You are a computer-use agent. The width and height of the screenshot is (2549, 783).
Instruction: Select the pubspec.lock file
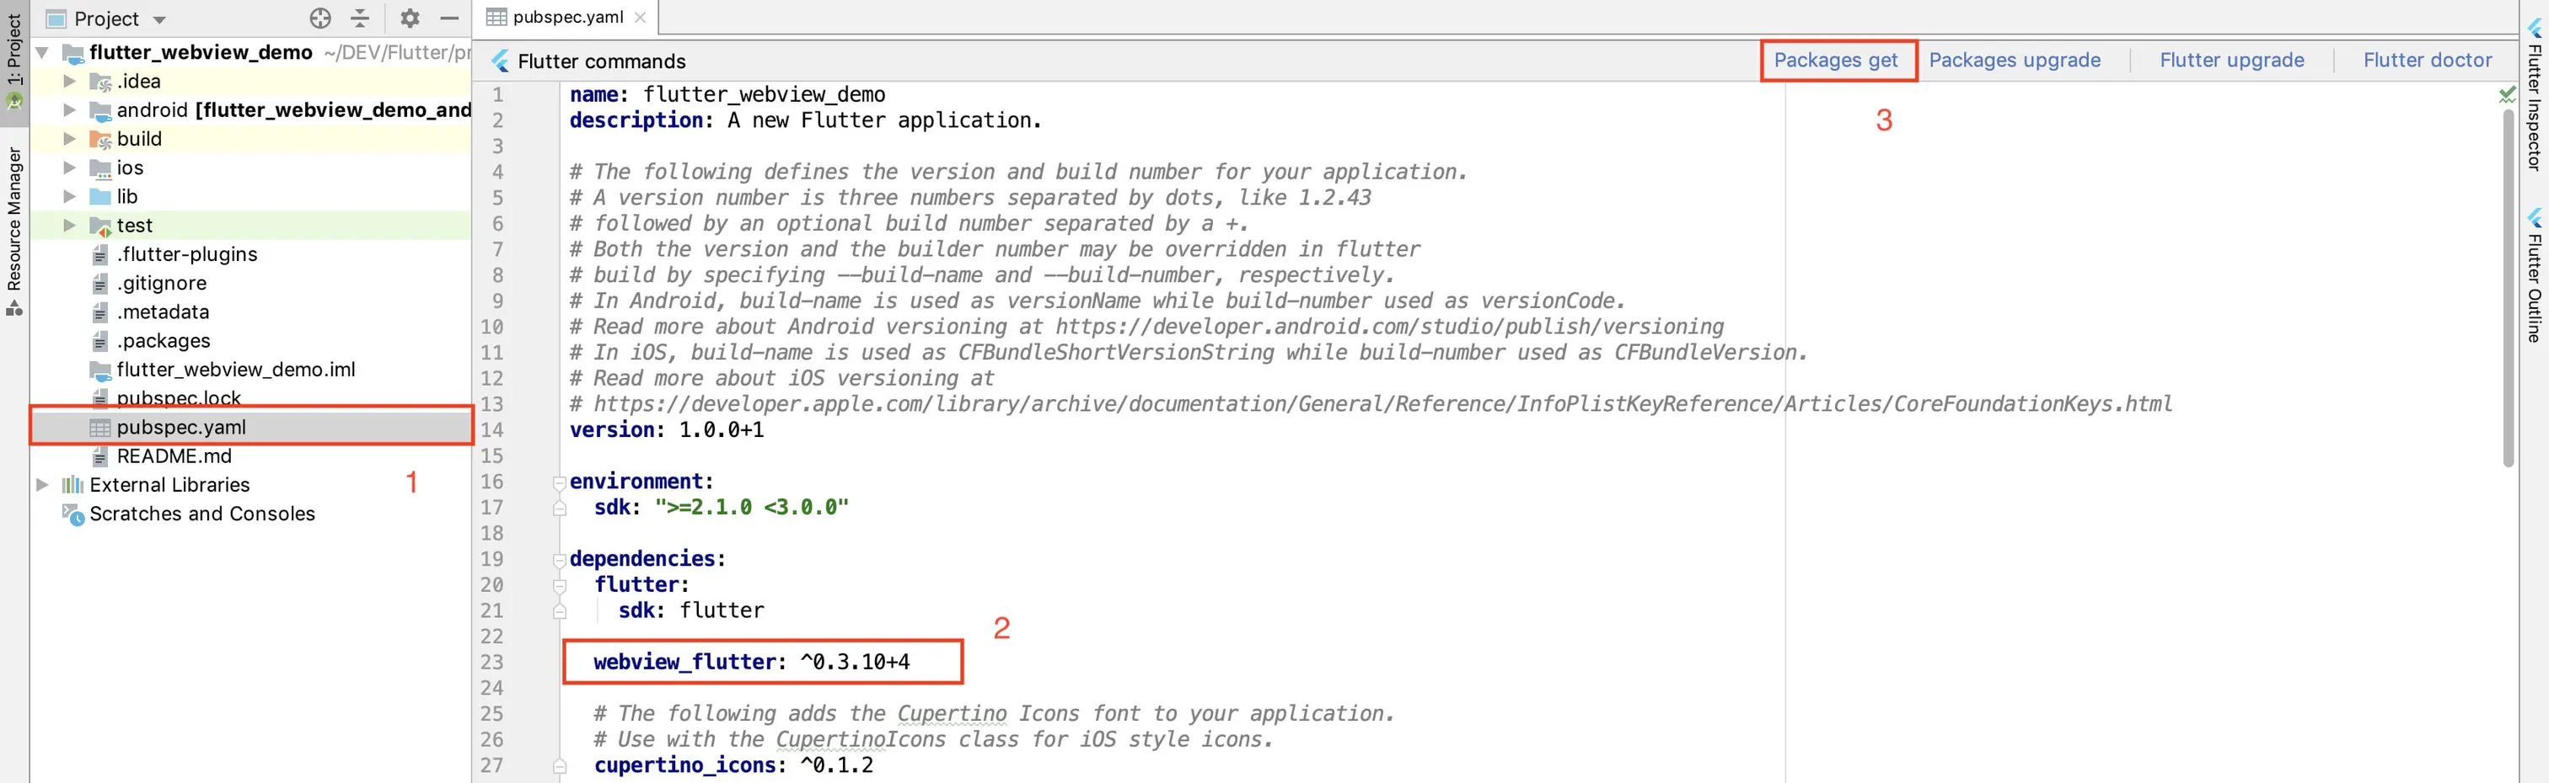point(179,397)
